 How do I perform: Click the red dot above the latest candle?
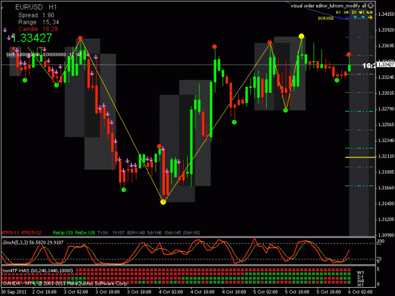click(x=349, y=54)
